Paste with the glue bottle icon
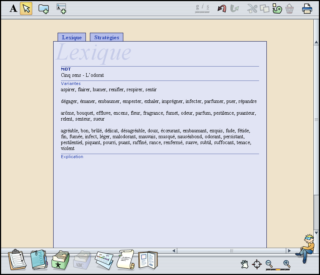Screen dimensions: 320x275 277,8
